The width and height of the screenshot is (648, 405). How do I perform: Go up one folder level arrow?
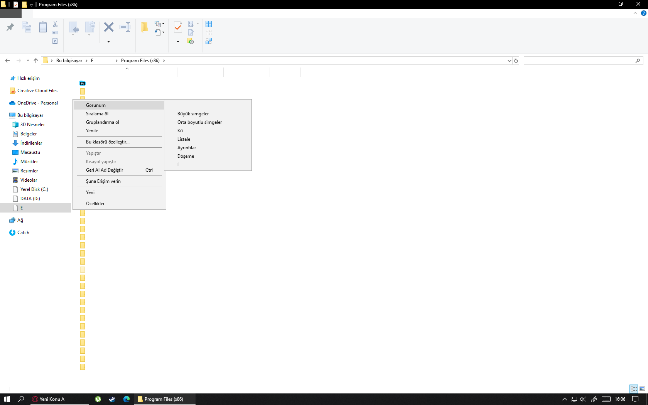pyautogui.click(x=36, y=61)
